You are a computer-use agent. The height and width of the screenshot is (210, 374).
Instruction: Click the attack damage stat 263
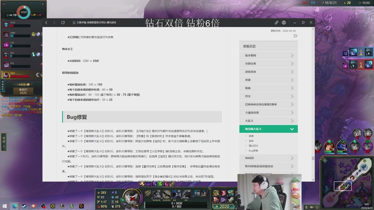point(102,193)
